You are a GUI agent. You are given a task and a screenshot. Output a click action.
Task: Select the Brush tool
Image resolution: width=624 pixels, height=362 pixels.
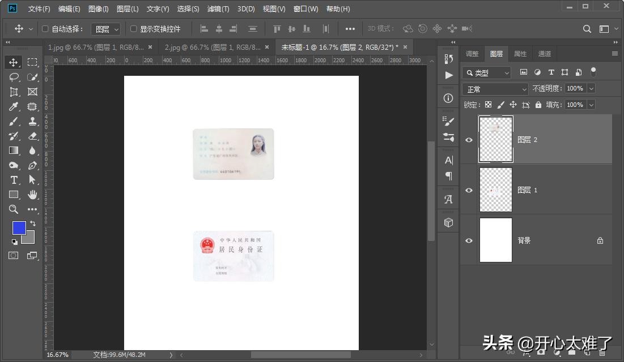click(14, 121)
